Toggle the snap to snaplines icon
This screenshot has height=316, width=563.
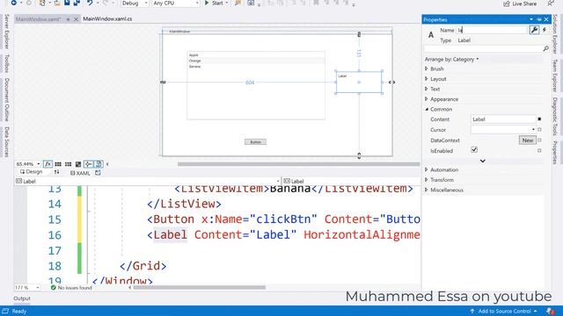pyautogui.click(x=88, y=164)
